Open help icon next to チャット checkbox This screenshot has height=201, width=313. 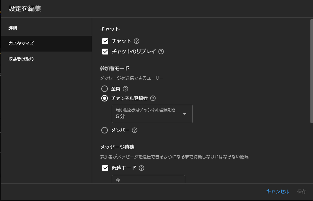coord(137,41)
